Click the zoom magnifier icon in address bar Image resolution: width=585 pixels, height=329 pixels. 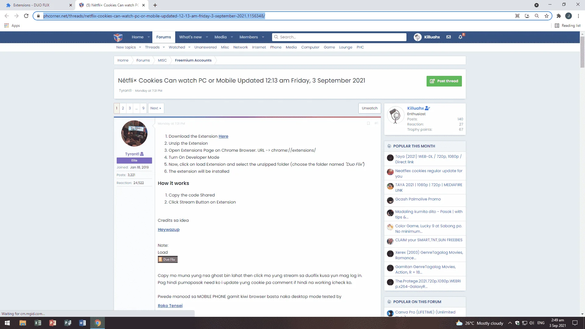[x=537, y=16]
